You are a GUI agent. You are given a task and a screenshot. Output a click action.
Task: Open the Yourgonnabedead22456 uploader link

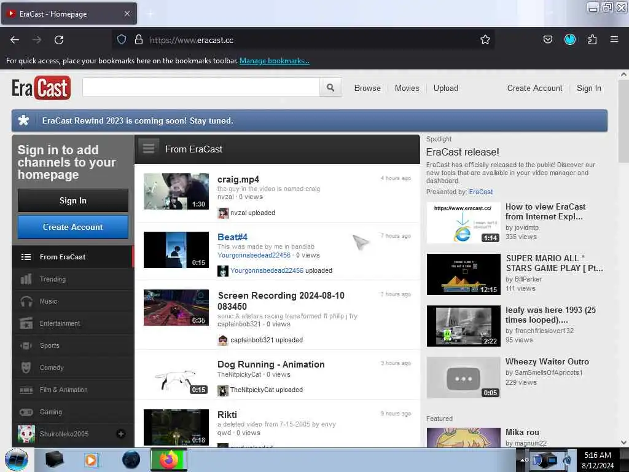click(254, 255)
